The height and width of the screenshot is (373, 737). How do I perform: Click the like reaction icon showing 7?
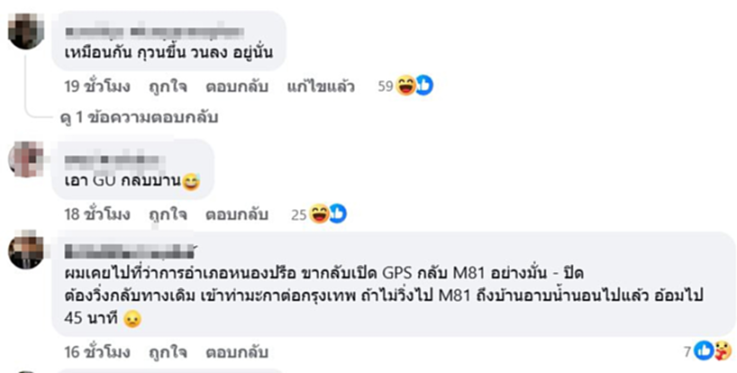704,350
